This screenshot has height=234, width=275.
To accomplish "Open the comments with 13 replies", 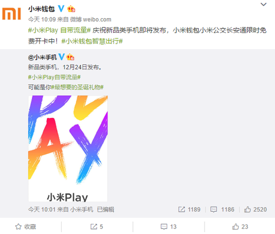I will tap(168, 227).
